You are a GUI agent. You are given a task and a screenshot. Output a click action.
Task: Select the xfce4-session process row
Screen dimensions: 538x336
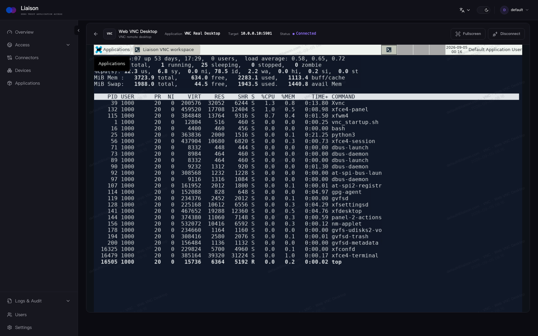tap(306, 141)
